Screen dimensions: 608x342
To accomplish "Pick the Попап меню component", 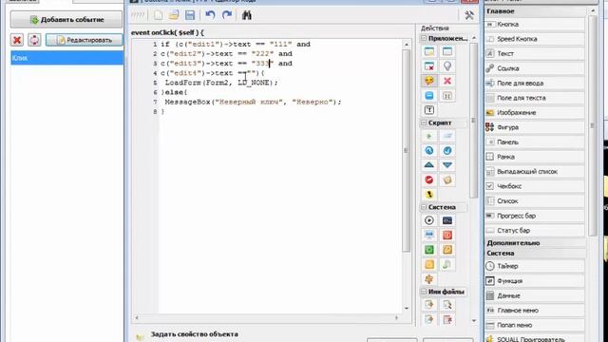I will pyautogui.click(x=535, y=325).
